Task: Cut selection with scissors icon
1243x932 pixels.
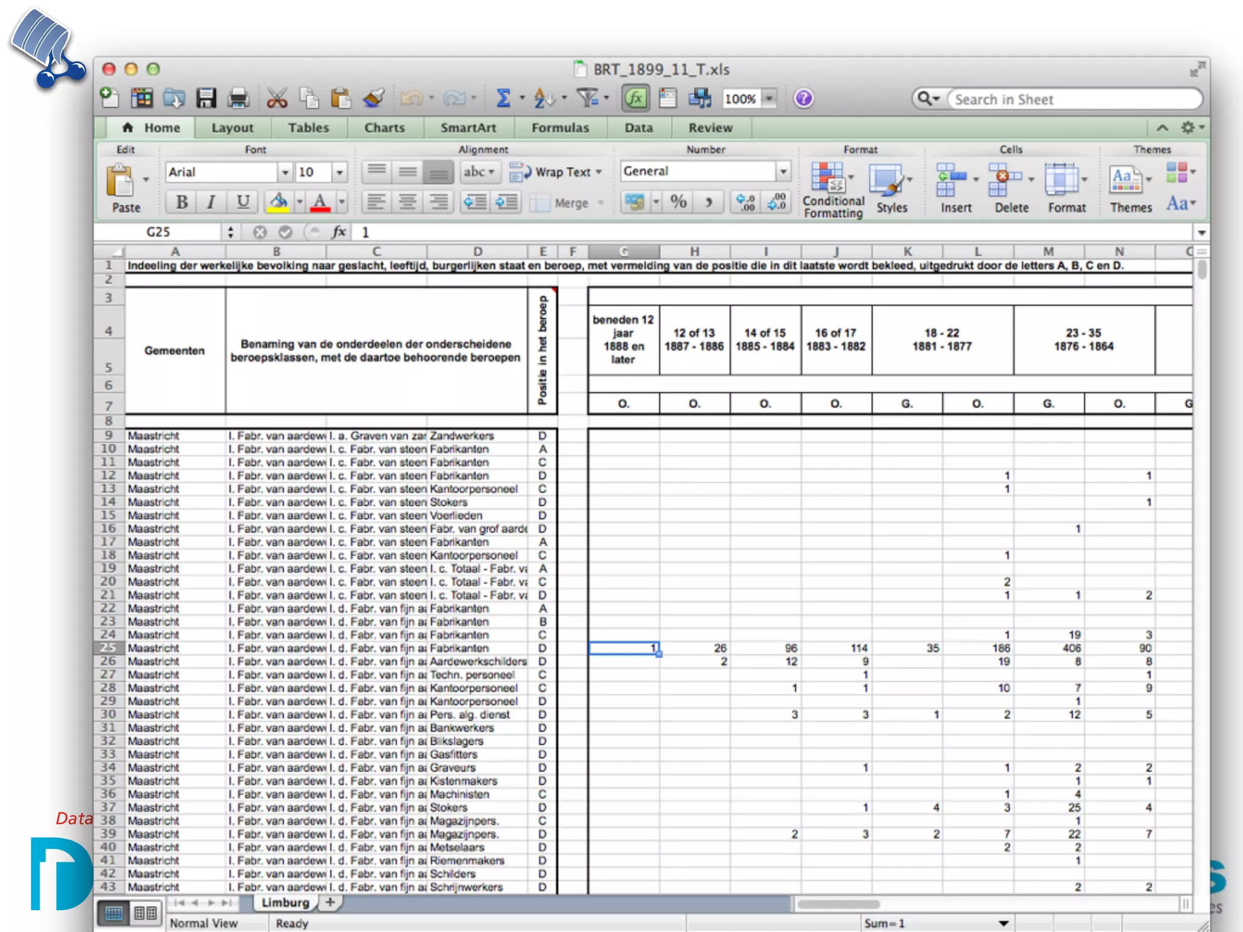Action: (x=277, y=98)
